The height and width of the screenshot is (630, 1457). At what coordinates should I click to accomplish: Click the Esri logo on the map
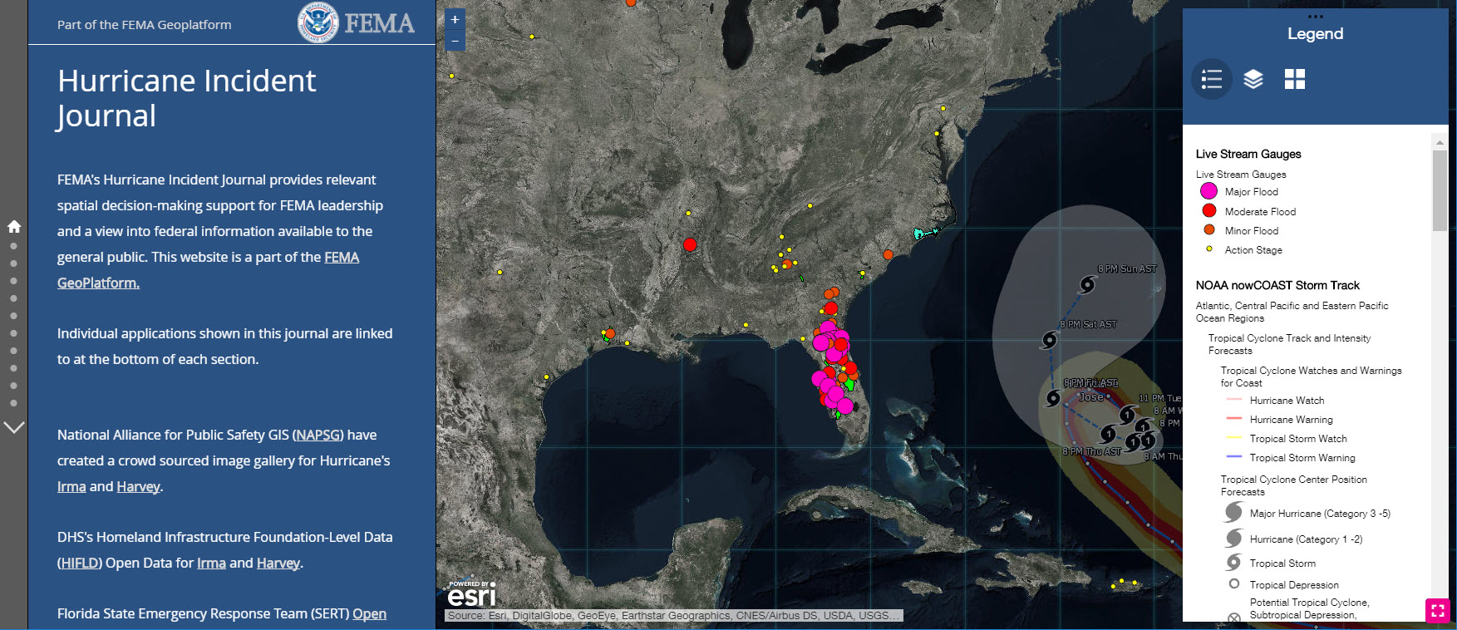pos(471,593)
